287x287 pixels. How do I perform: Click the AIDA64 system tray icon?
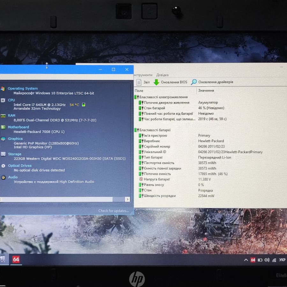253,260
